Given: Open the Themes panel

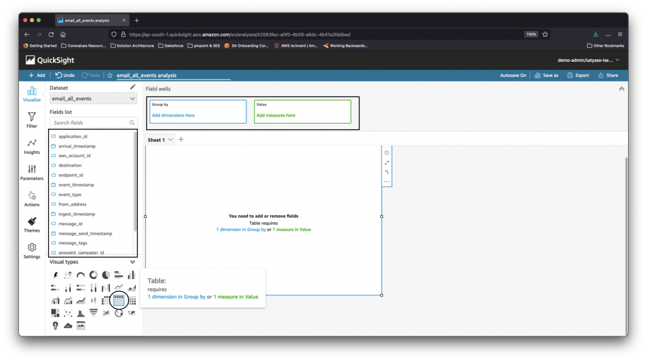Looking at the screenshot, I should [x=32, y=225].
